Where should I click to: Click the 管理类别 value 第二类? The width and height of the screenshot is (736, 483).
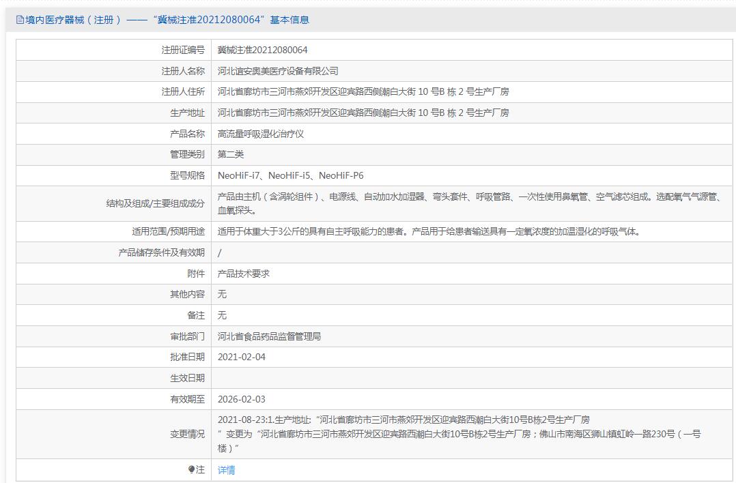(x=230, y=154)
